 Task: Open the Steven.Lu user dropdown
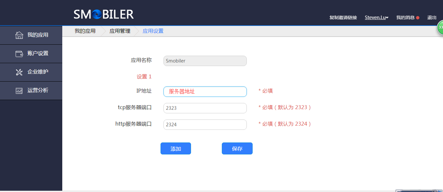tap(377, 17)
